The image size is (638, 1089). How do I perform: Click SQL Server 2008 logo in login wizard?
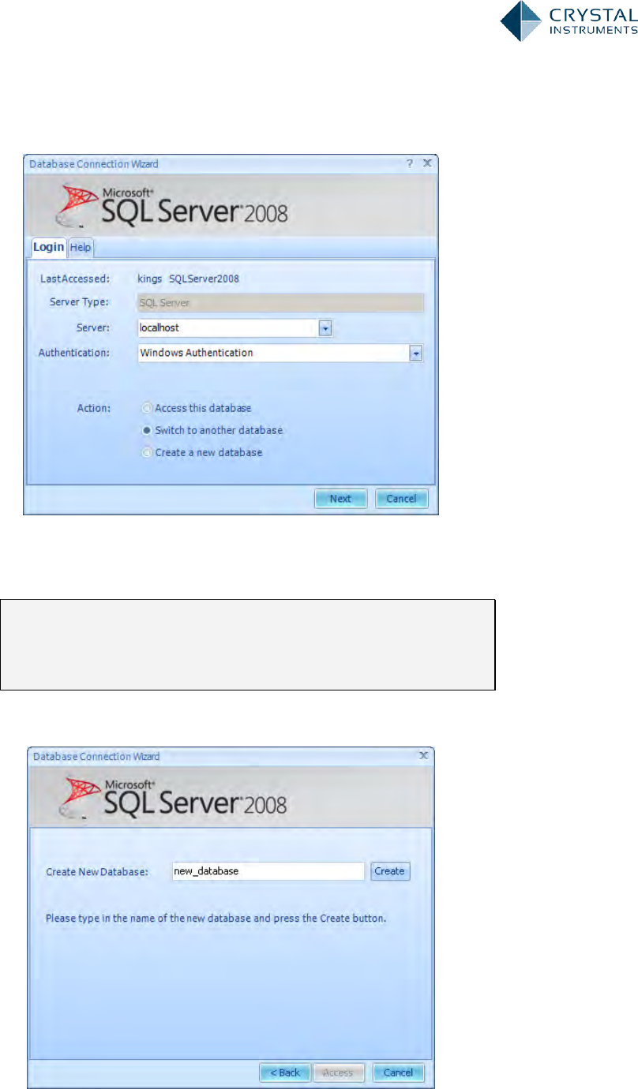[x=170, y=207]
